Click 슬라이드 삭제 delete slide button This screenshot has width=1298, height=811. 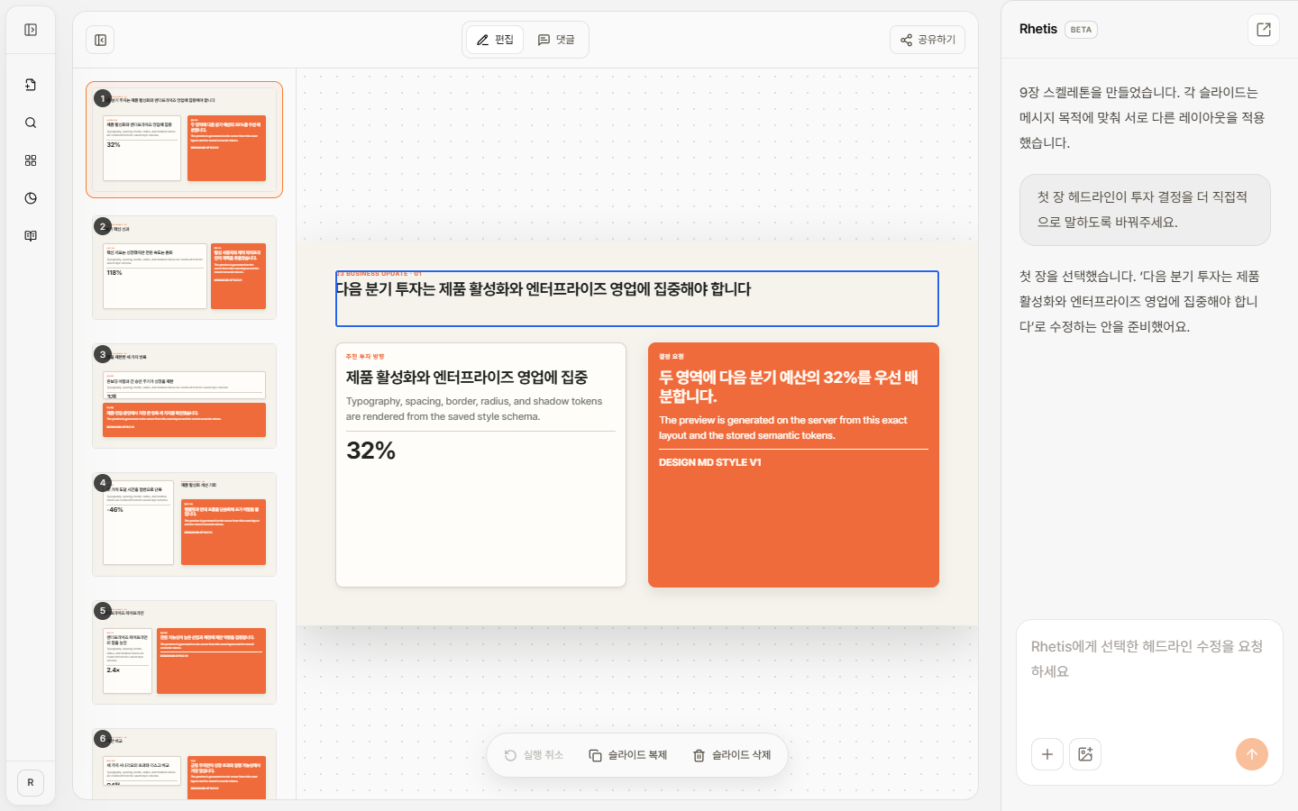pos(732,755)
